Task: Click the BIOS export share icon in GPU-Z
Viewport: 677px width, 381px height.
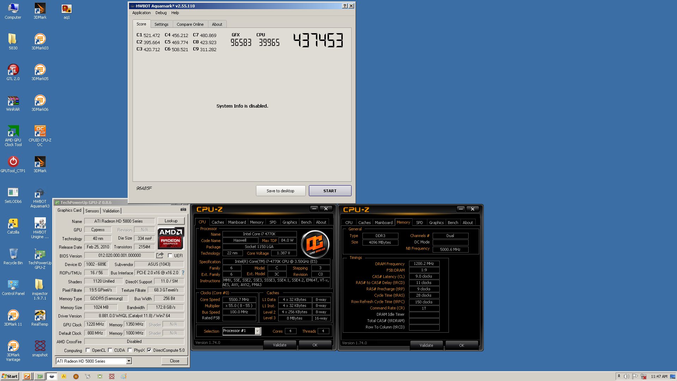Action: click(160, 255)
